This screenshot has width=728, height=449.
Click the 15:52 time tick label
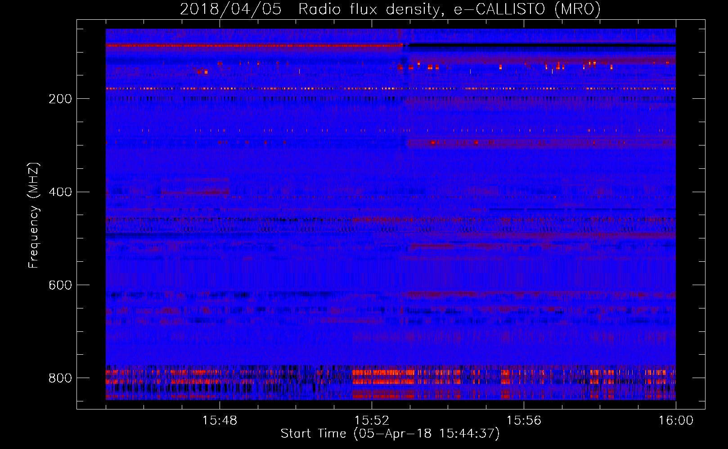click(372, 421)
